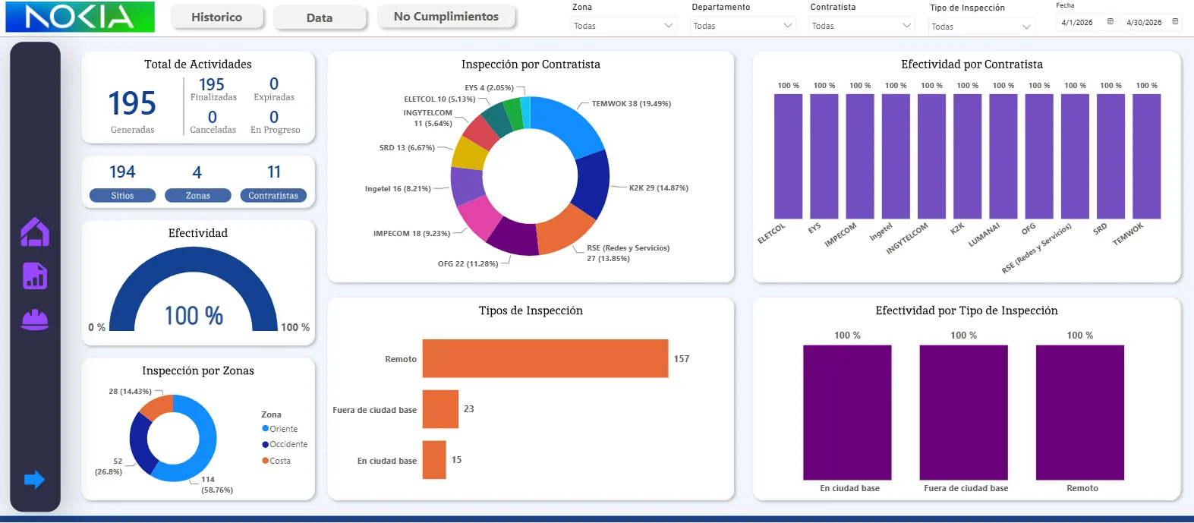Click the 0 Expiradas value
Screen dimensions: 1194x523
coord(274,83)
